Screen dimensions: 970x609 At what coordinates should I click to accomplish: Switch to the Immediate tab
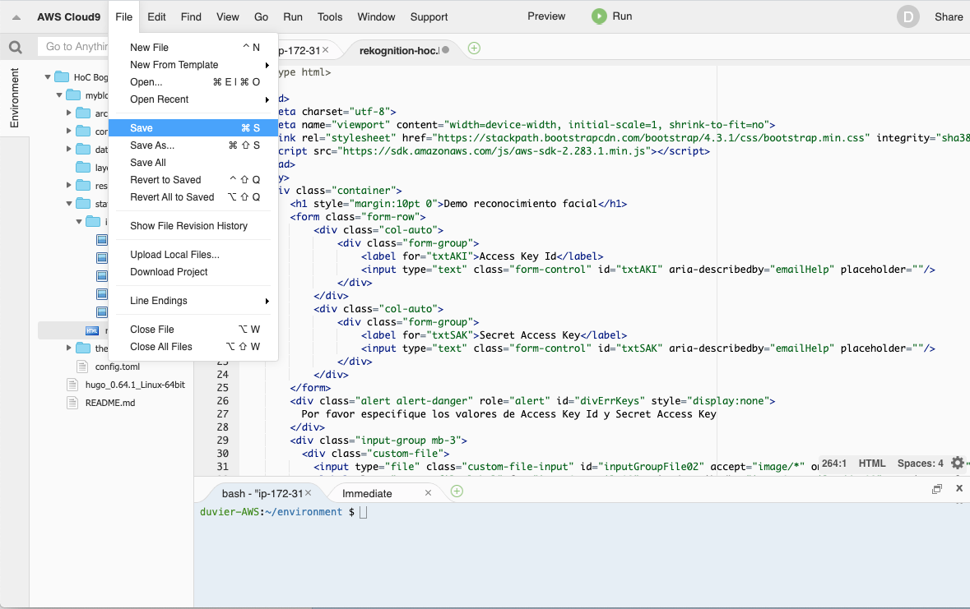pyautogui.click(x=367, y=493)
